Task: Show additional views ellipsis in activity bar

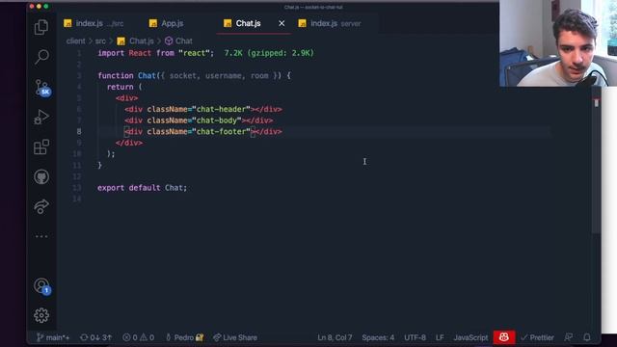Action: (41, 236)
